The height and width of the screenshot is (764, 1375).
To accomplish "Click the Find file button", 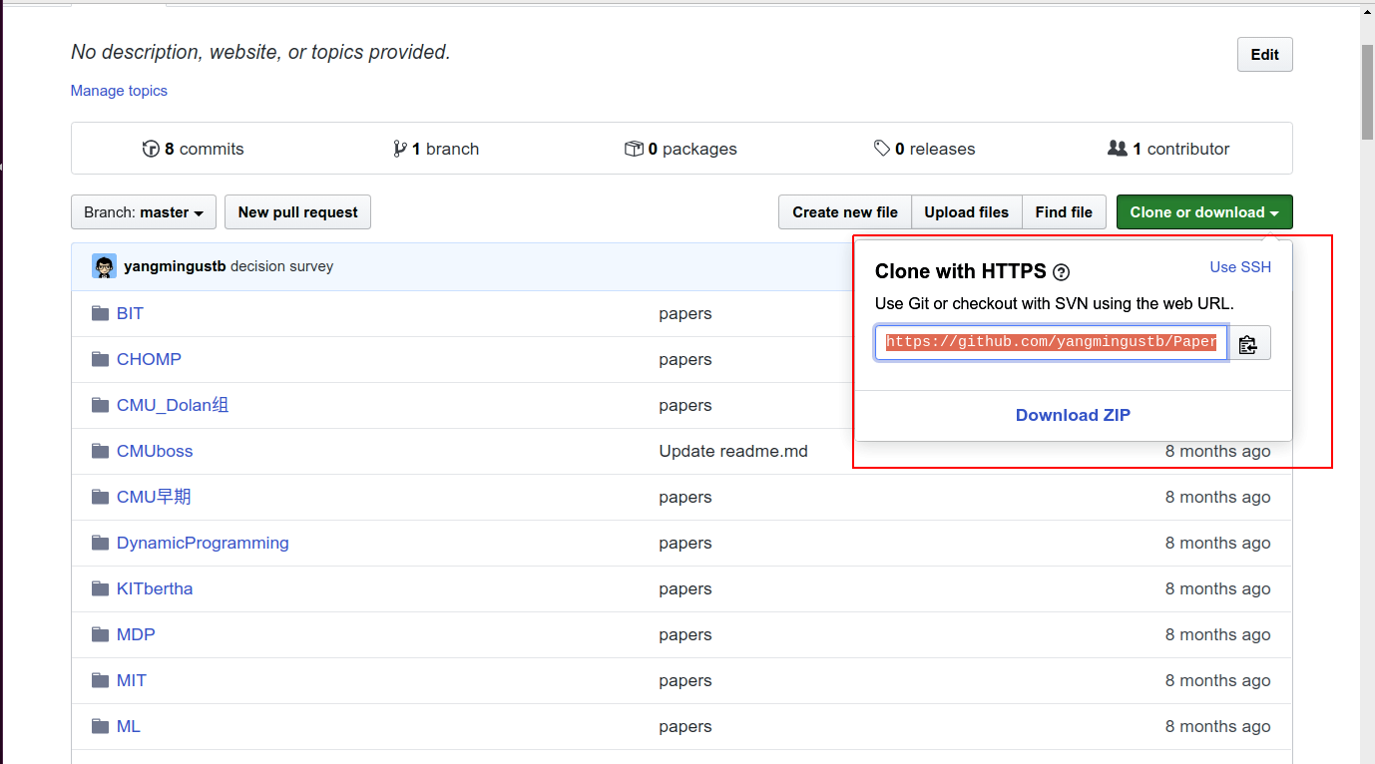I will [x=1064, y=212].
